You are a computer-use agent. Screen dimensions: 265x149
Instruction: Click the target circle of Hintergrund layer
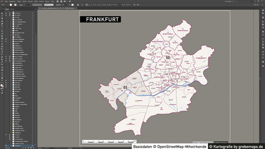pos(33,146)
